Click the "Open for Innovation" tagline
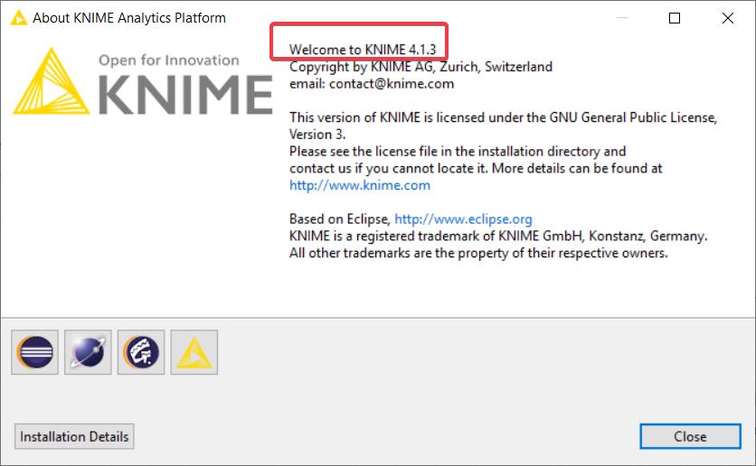756x466 pixels. point(169,61)
